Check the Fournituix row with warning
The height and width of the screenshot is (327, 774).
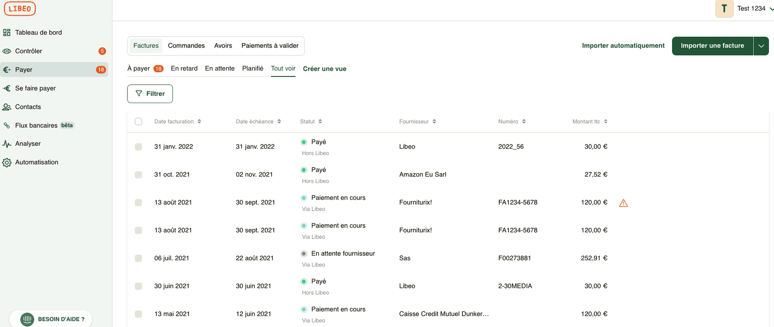(x=138, y=202)
